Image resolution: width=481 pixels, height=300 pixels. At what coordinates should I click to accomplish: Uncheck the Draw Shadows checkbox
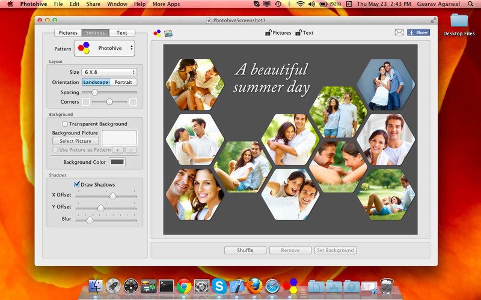click(x=77, y=184)
